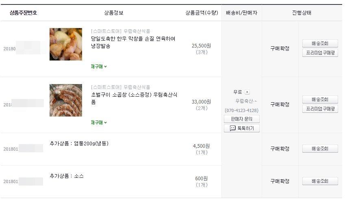Click the truncated seller name 우림축산…
Image resolution: width=345 pixels, height=203 pixels.
246,101
